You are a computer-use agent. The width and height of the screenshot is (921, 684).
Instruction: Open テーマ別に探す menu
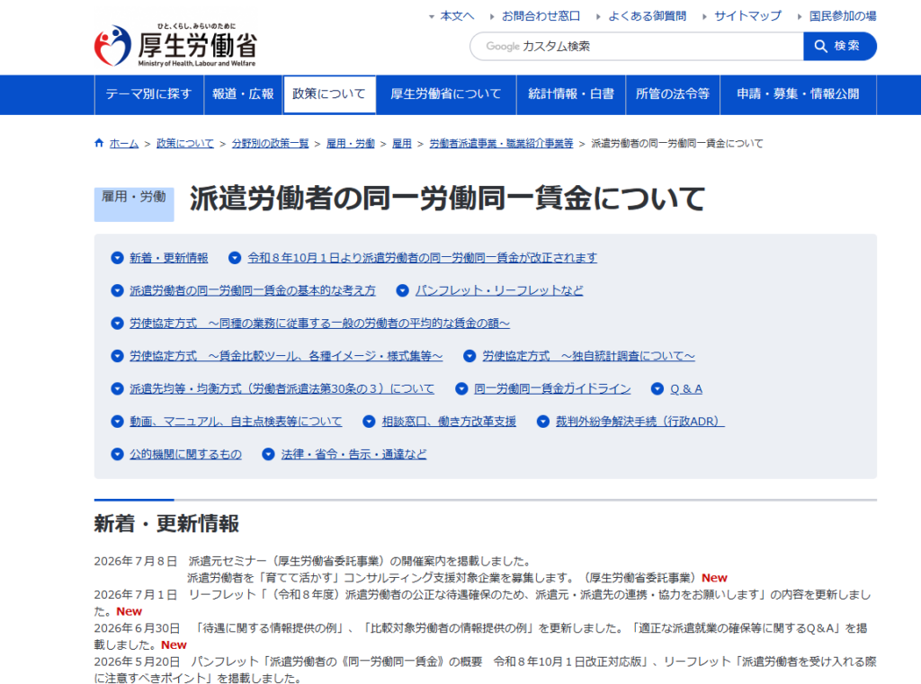pyautogui.click(x=148, y=94)
